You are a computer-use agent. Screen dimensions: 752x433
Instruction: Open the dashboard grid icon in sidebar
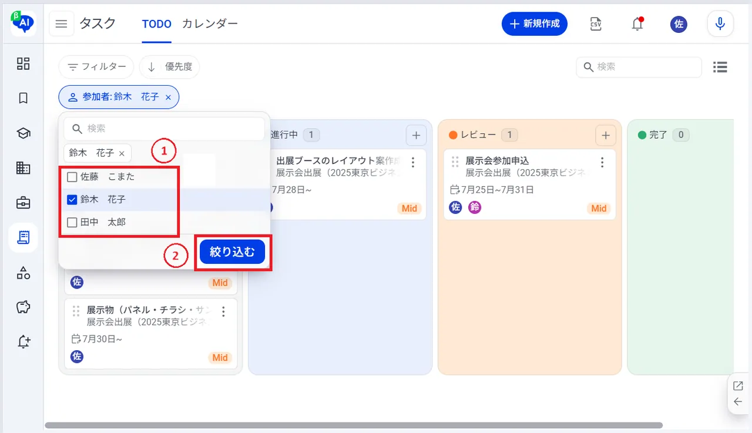[23, 63]
